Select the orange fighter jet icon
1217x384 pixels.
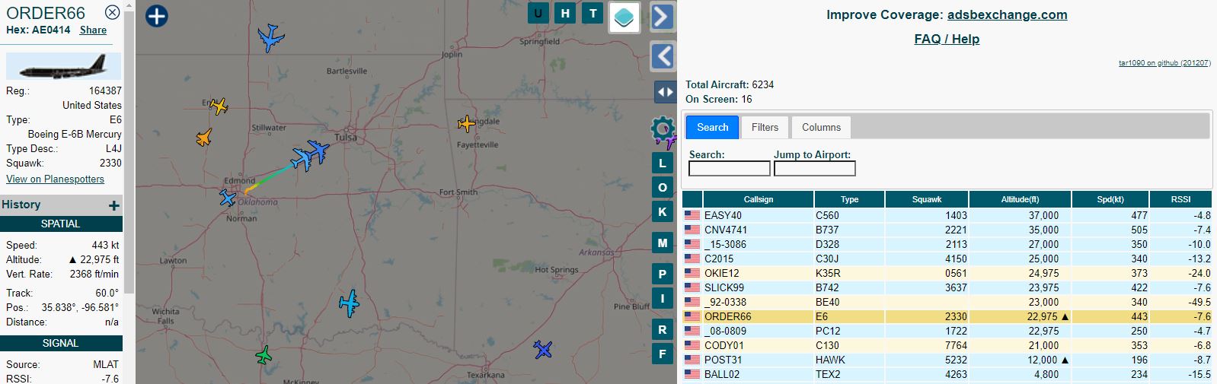203,138
